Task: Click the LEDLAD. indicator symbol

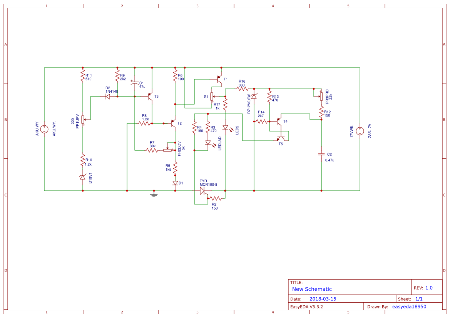Action: pos(208,143)
